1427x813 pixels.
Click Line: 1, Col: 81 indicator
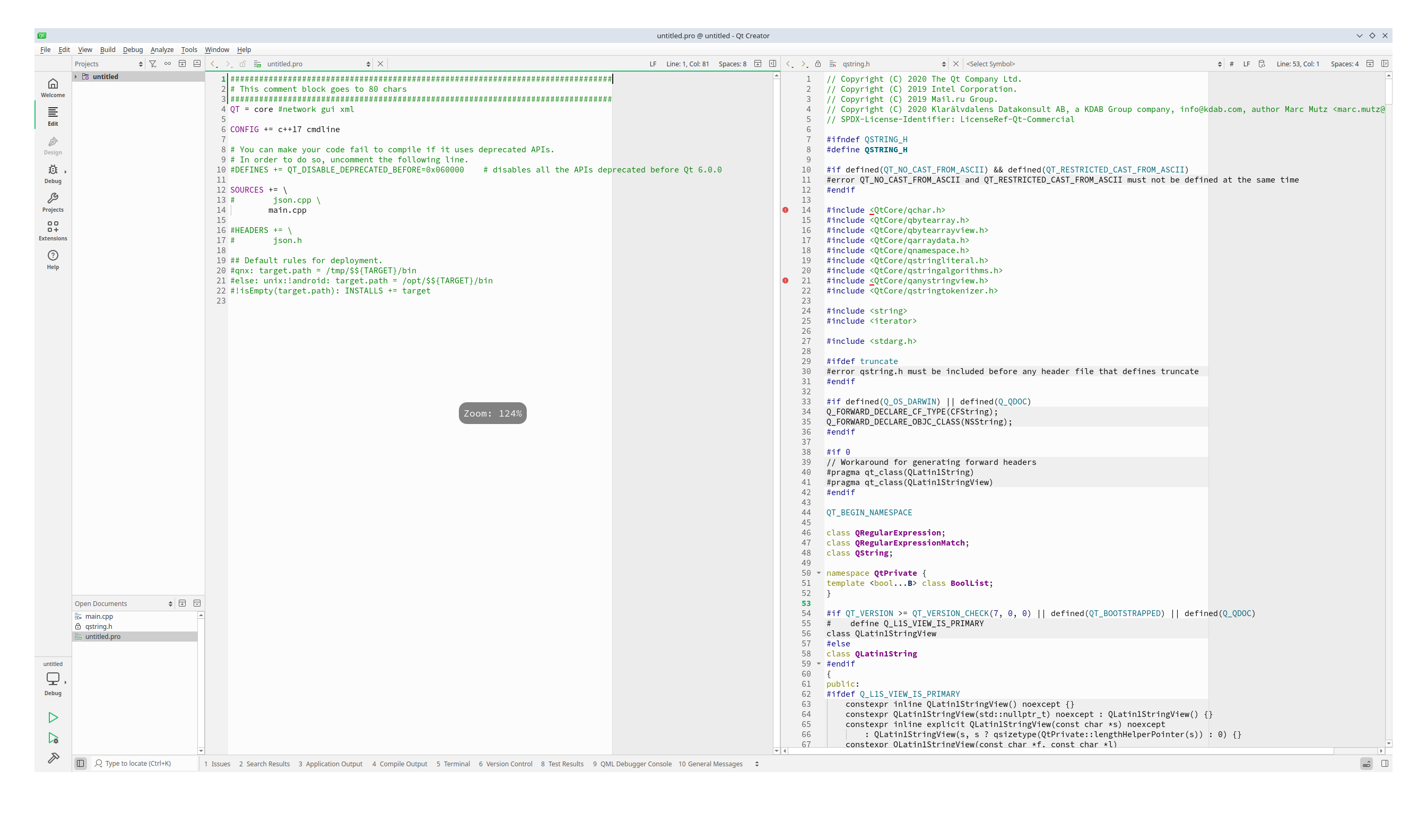[687, 64]
